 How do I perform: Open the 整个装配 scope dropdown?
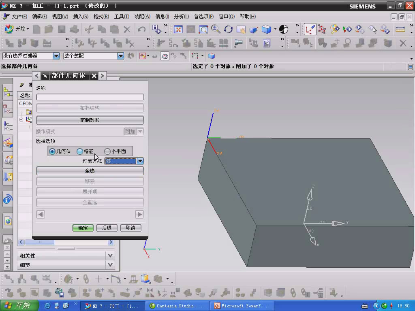pos(120,56)
